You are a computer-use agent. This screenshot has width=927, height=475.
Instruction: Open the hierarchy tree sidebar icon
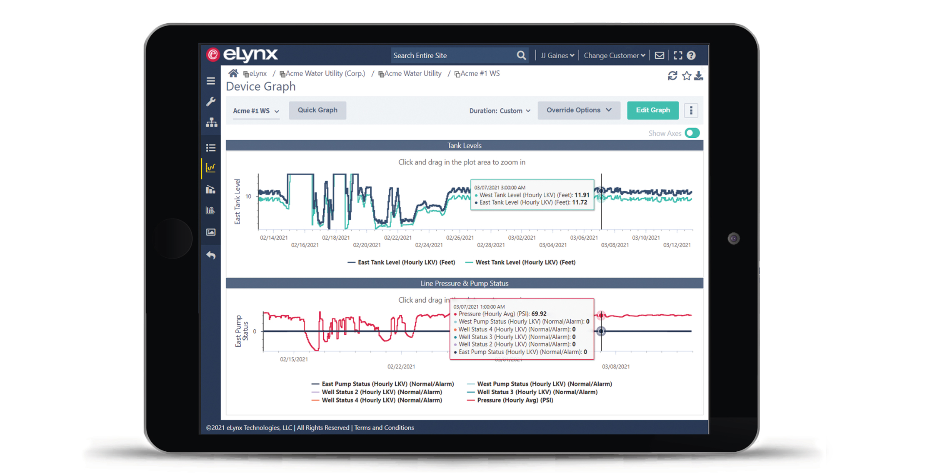(211, 122)
